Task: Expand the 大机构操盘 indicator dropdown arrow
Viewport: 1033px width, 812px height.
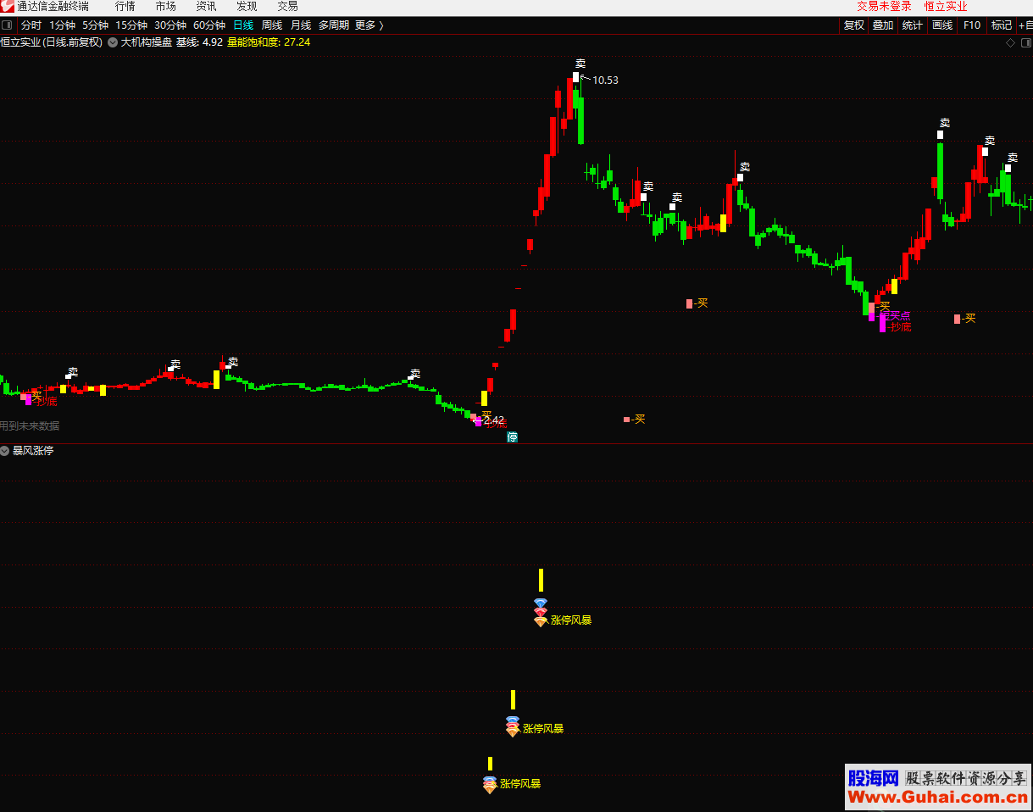Action: point(113,42)
